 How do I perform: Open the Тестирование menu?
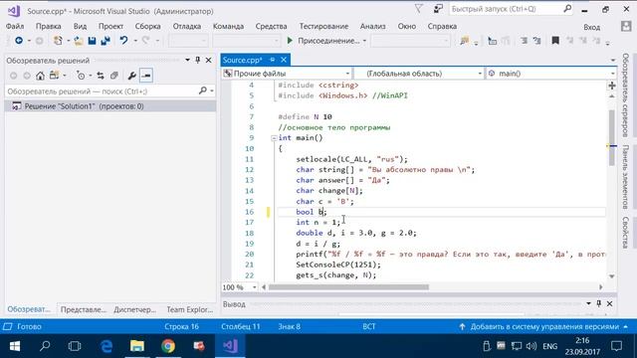(x=323, y=27)
